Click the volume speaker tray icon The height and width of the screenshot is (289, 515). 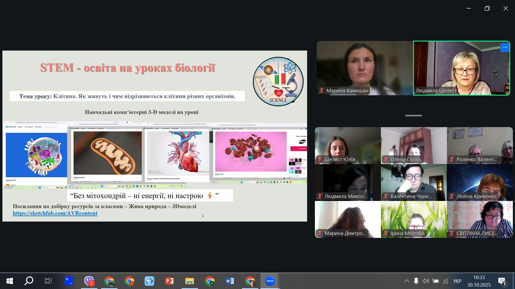pyautogui.click(x=426, y=281)
